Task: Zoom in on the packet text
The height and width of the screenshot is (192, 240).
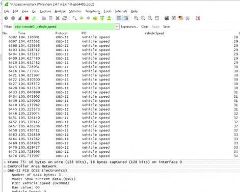Action: [136, 18]
